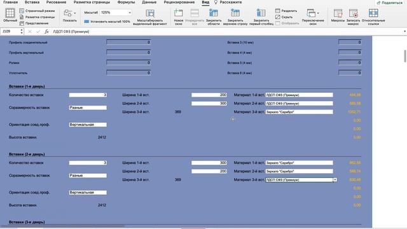Click Установить масштаб 100% icon
The width and height of the screenshot is (407, 229).
(x=86, y=22)
